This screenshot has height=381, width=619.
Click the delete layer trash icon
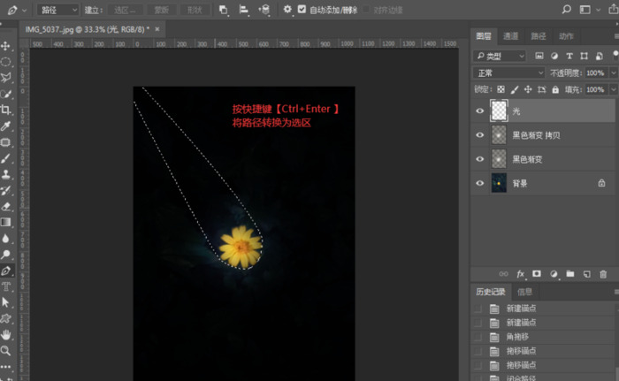pyautogui.click(x=603, y=274)
